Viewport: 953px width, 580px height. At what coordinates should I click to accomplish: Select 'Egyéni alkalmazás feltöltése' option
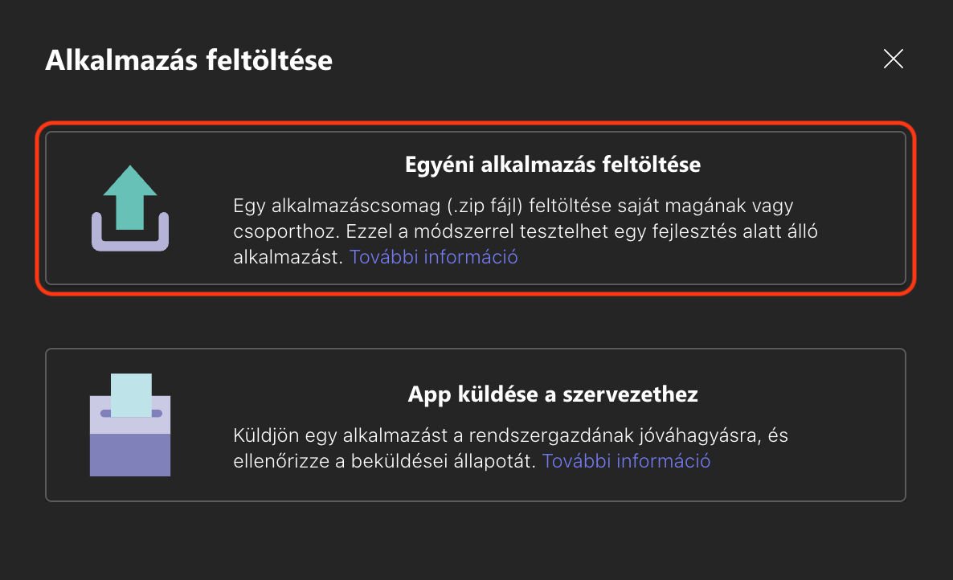[x=476, y=207]
